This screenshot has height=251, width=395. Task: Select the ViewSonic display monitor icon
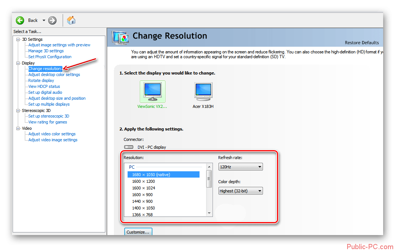click(152, 91)
